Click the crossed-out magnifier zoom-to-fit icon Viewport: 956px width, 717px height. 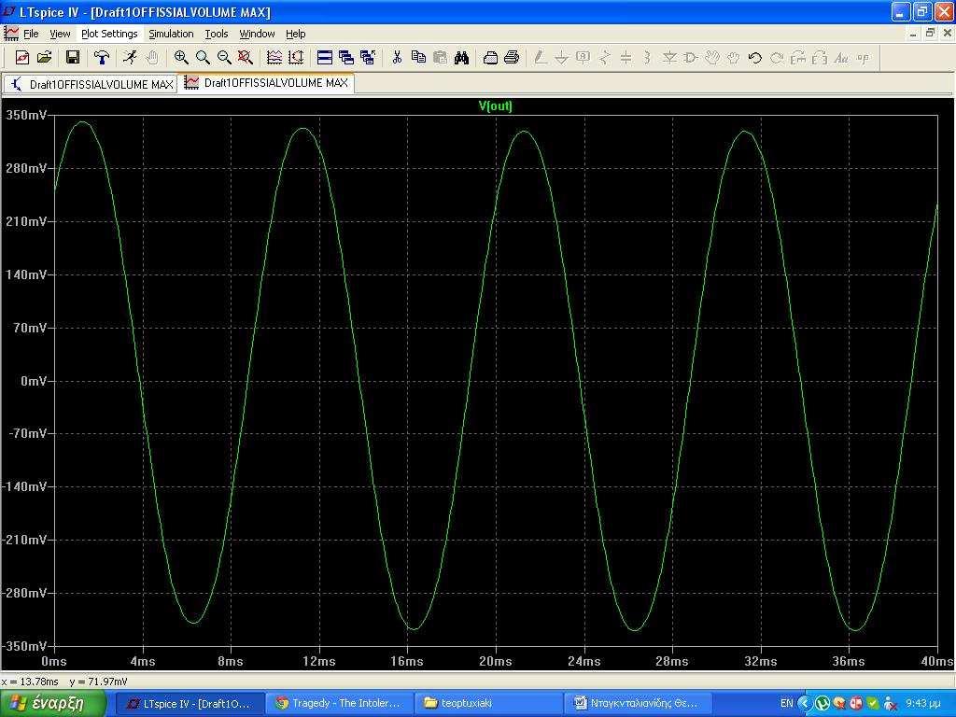pos(246,58)
